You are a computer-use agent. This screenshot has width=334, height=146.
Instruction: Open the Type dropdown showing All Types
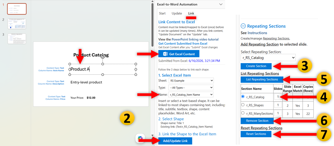click(191, 87)
